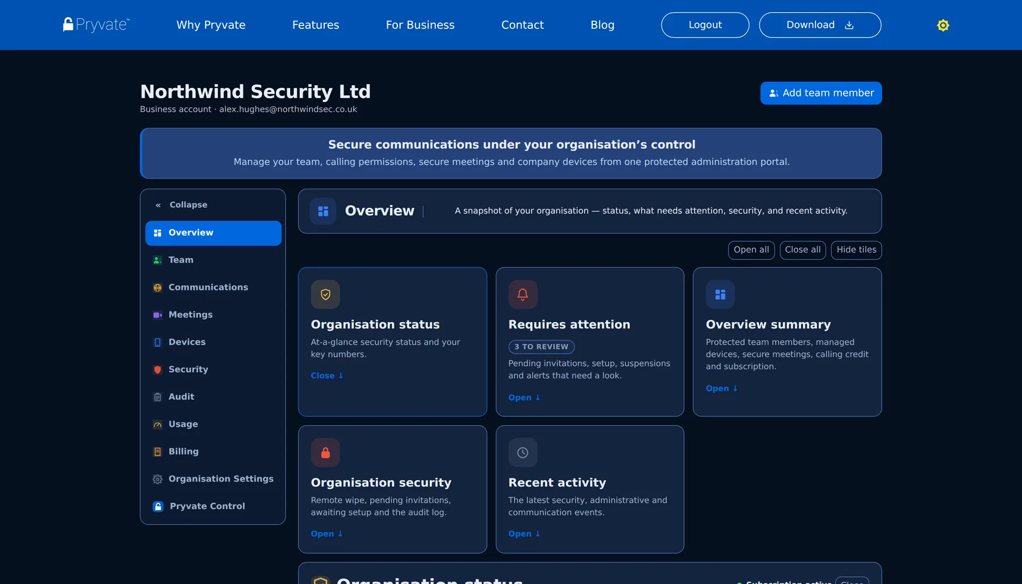This screenshot has width=1022, height=584.
Task: Go to the Features page
Action: 316,25
